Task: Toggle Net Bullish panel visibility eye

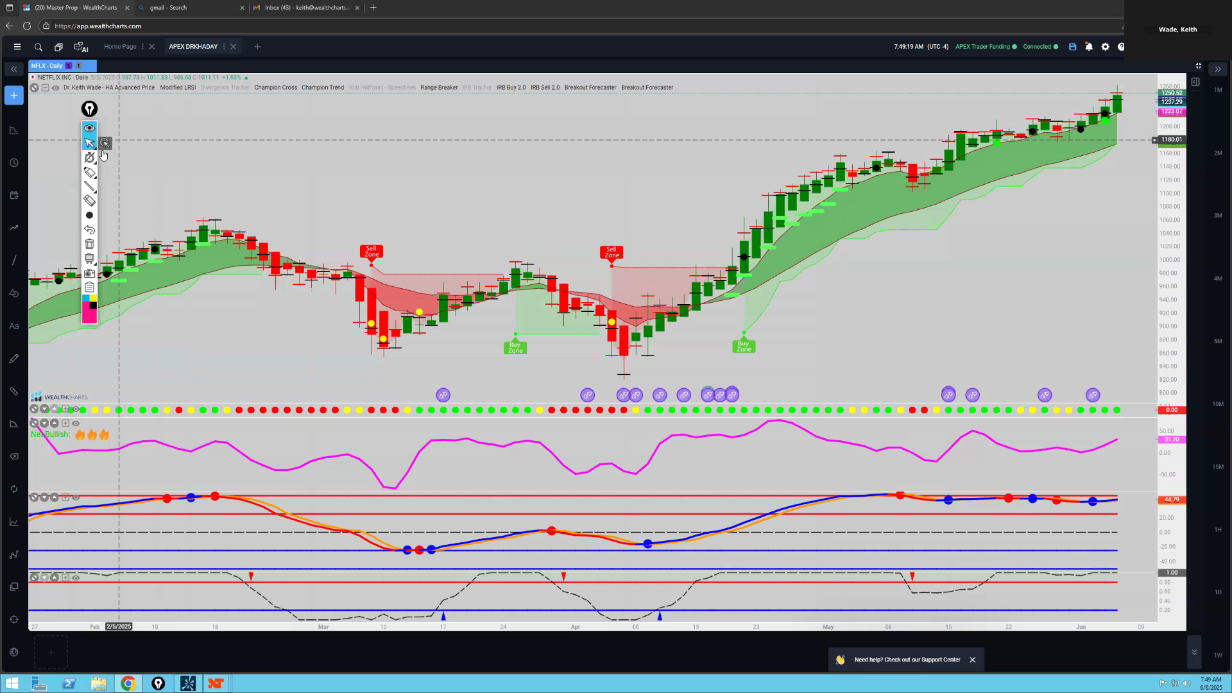Action: 76,424
